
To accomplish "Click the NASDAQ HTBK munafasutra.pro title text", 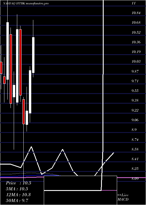I will (x=26, y=4).
